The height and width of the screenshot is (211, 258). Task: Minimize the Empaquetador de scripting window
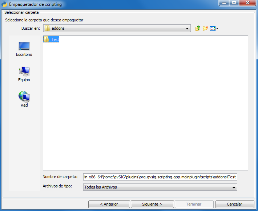tap(225, 3)
